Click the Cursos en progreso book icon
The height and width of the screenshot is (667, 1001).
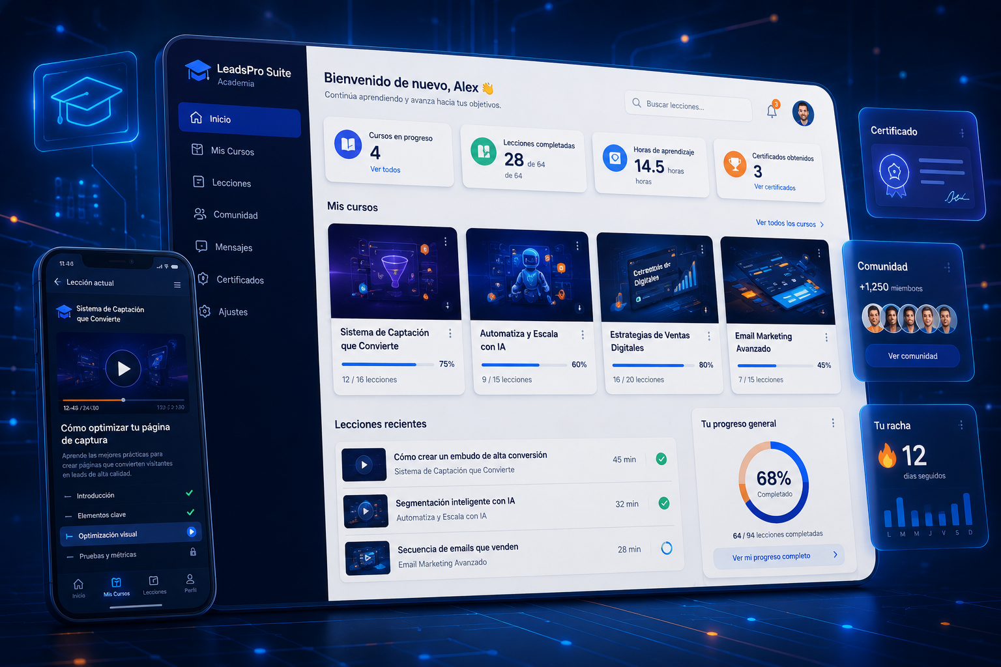(x=348, y=144)
